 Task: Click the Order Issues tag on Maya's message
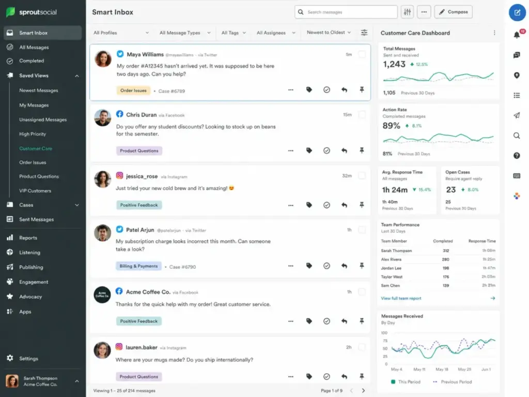point(133,90)
